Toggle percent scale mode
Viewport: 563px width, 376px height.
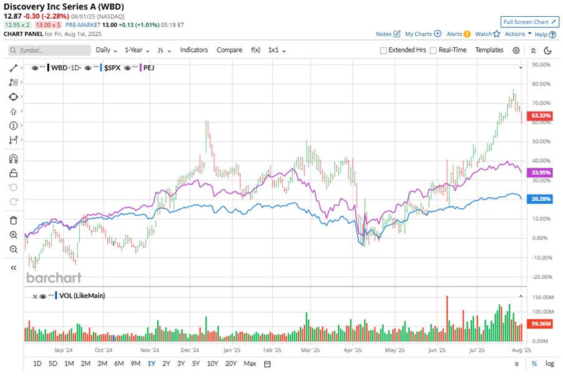click(534, 364)
